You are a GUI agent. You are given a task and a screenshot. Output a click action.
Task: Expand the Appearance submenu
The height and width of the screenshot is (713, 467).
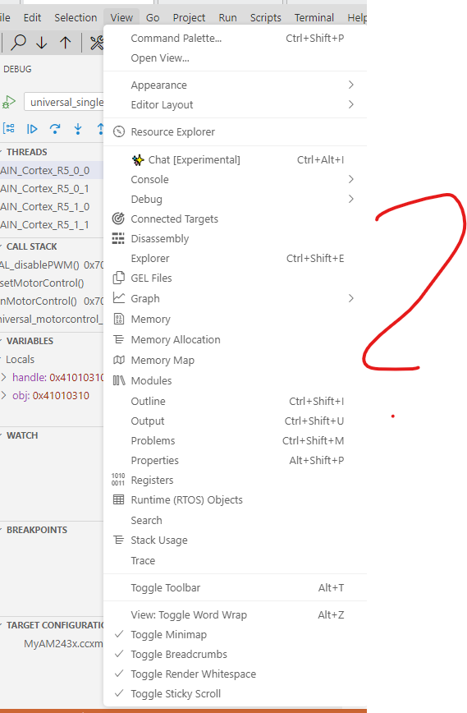pos(235,85)
